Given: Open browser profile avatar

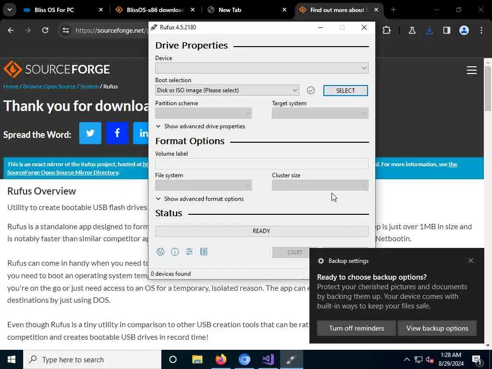Looking at the screenshot, I should click(464, 30).
